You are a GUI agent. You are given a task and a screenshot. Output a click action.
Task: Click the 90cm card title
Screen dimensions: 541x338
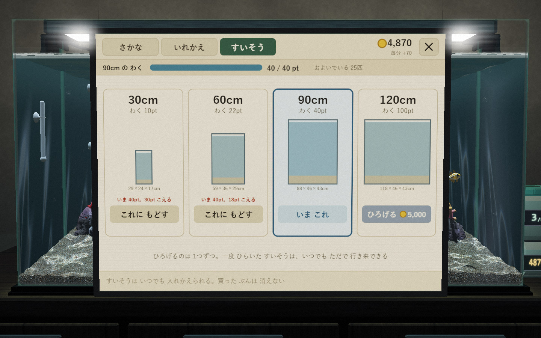coord(313,100)
